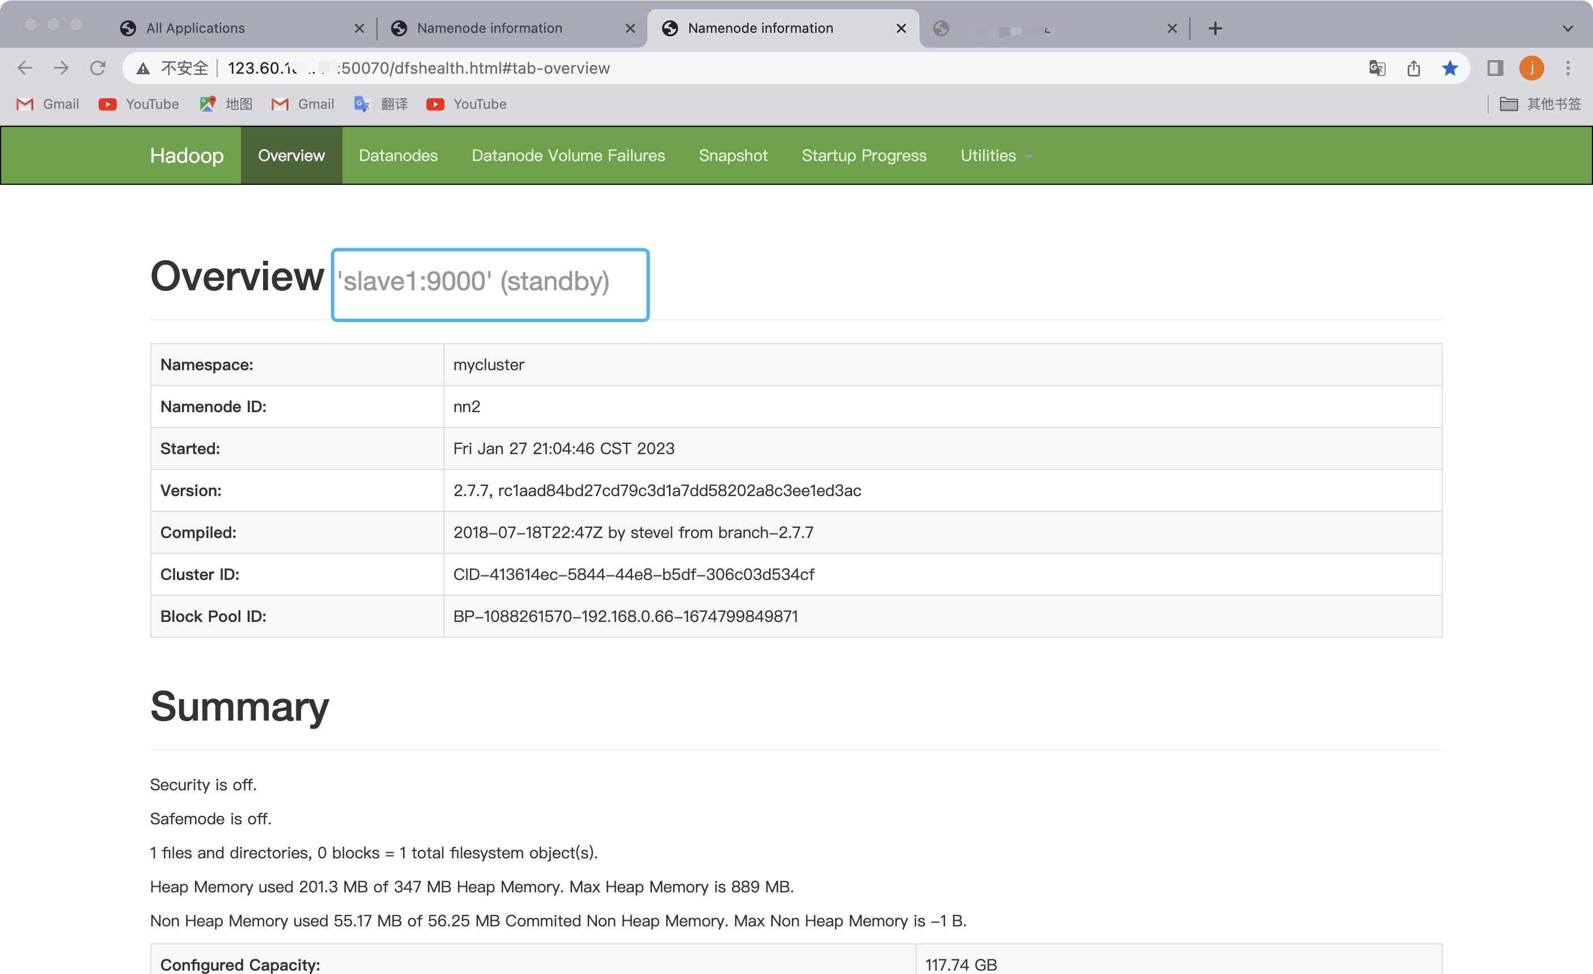Image resolution: width=1593 pixels, height=974 pixels.
Task: Expand the Utilities dropdown menu
Action: [995, 155]
